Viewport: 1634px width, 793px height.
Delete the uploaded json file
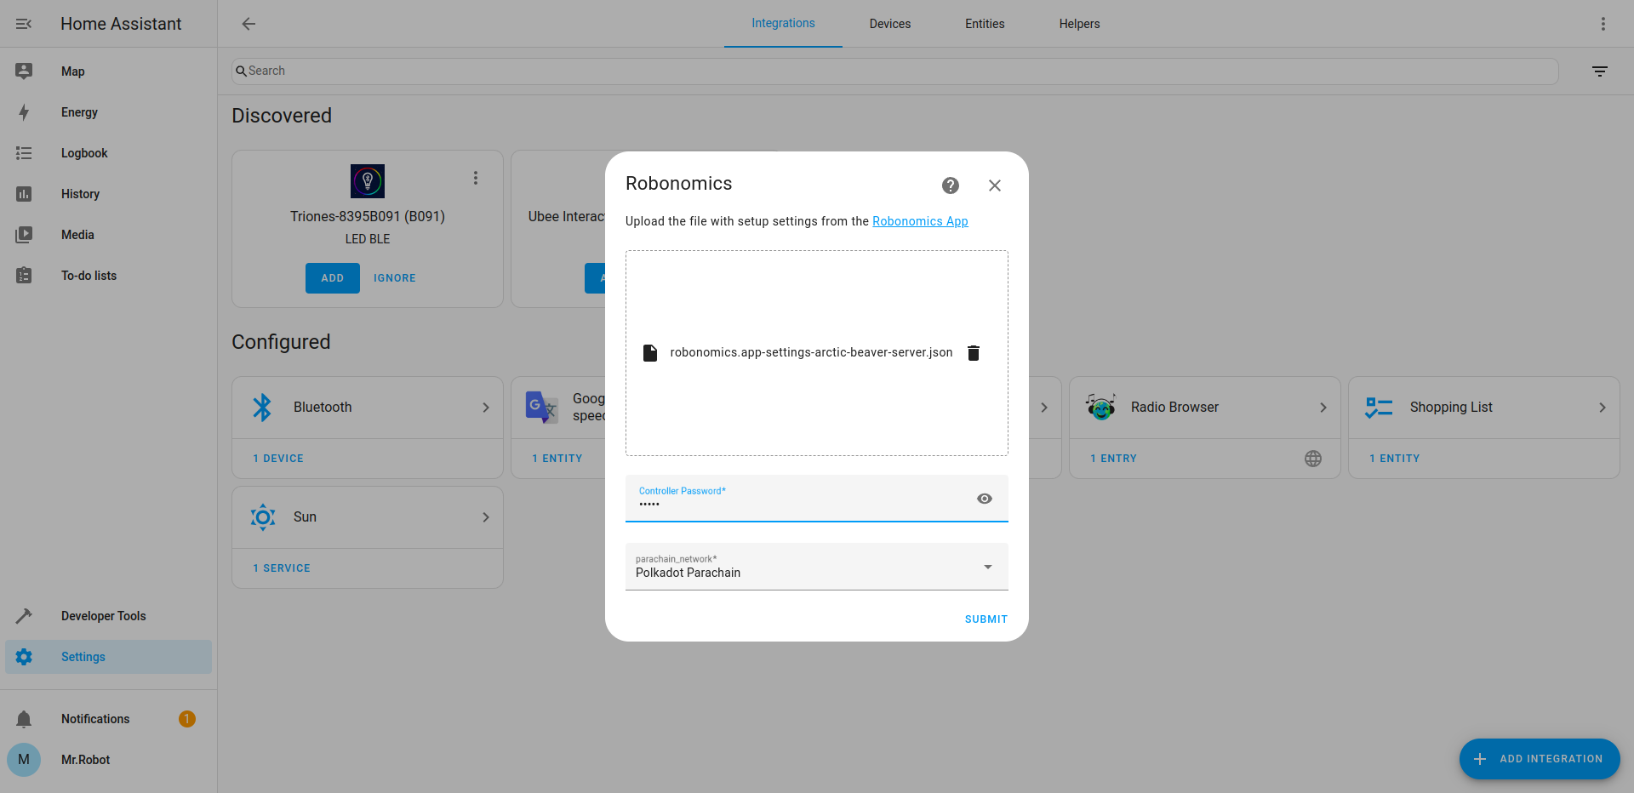974,352
